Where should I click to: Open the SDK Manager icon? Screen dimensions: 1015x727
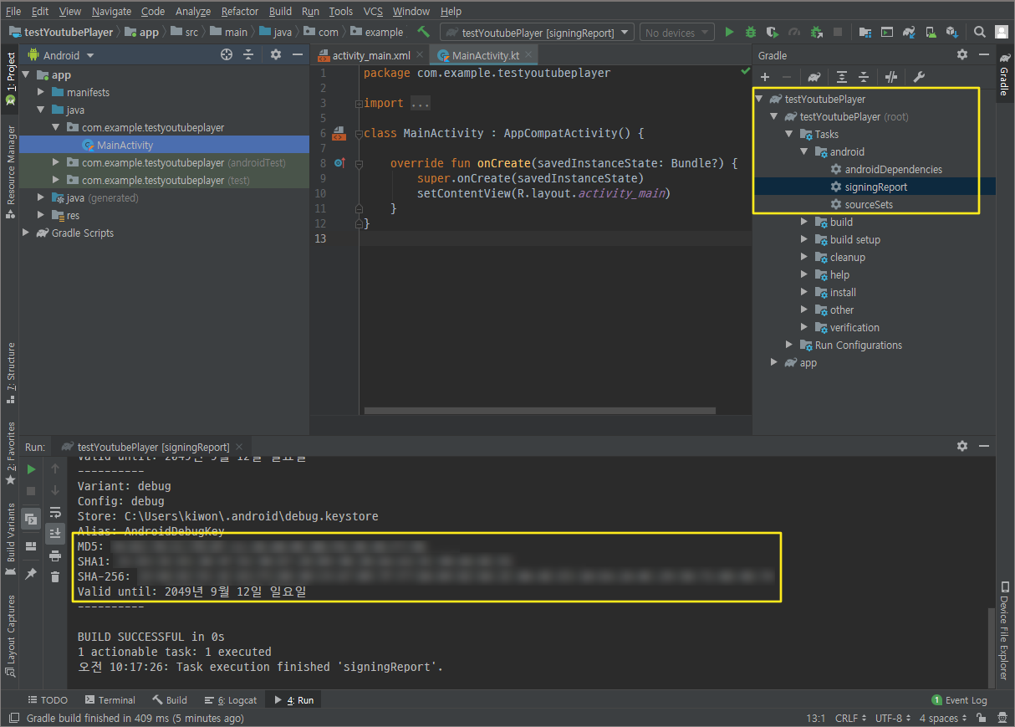952,31
